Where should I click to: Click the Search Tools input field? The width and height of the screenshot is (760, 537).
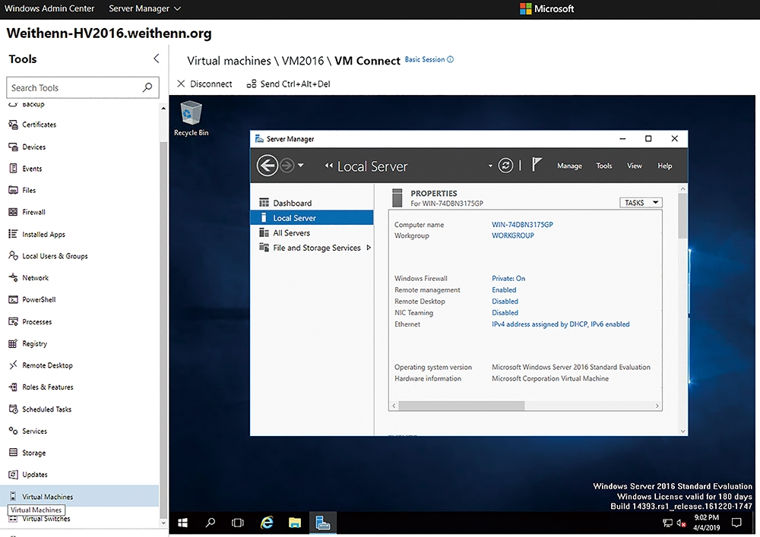click(x=82, y=87)
